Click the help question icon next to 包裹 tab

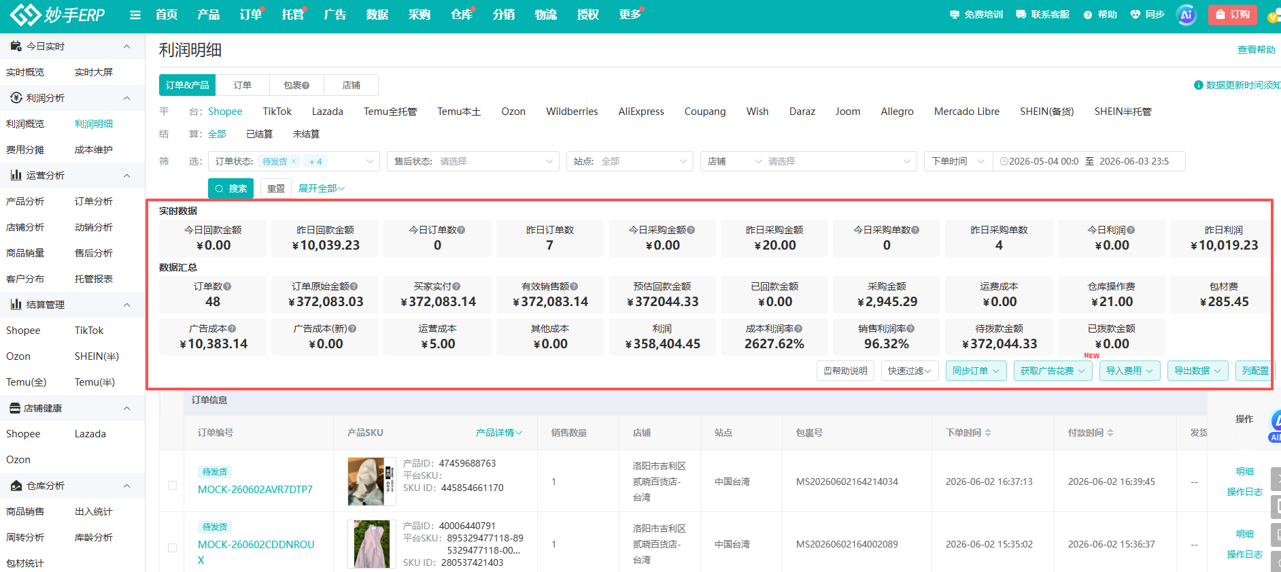pos(306,86)
